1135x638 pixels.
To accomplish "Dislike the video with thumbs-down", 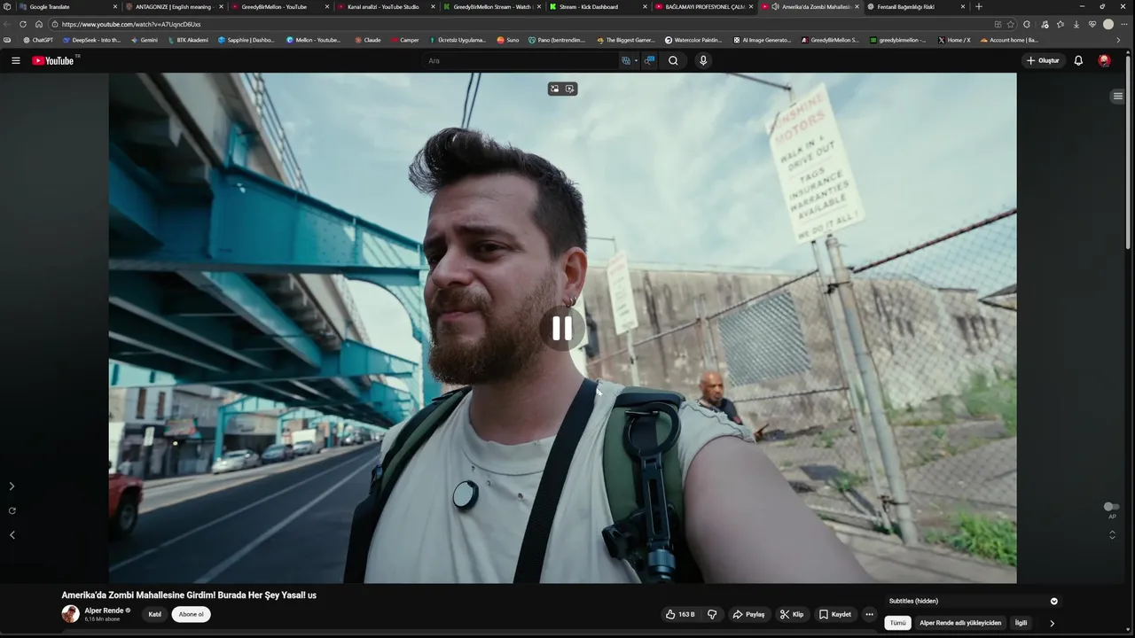I will pos(712,614).
